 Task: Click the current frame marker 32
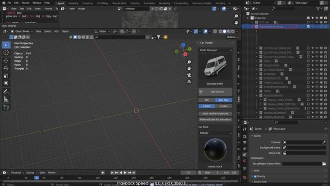pyautogui.click(x=37, y=178)
